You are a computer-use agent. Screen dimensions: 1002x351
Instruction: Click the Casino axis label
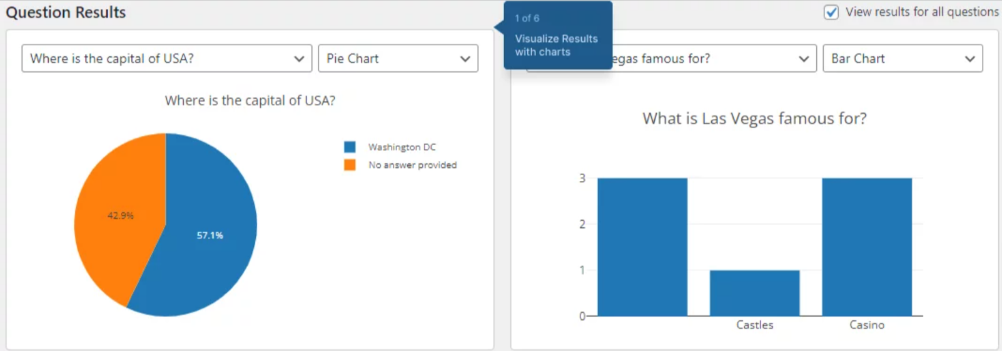pos(867,325)
